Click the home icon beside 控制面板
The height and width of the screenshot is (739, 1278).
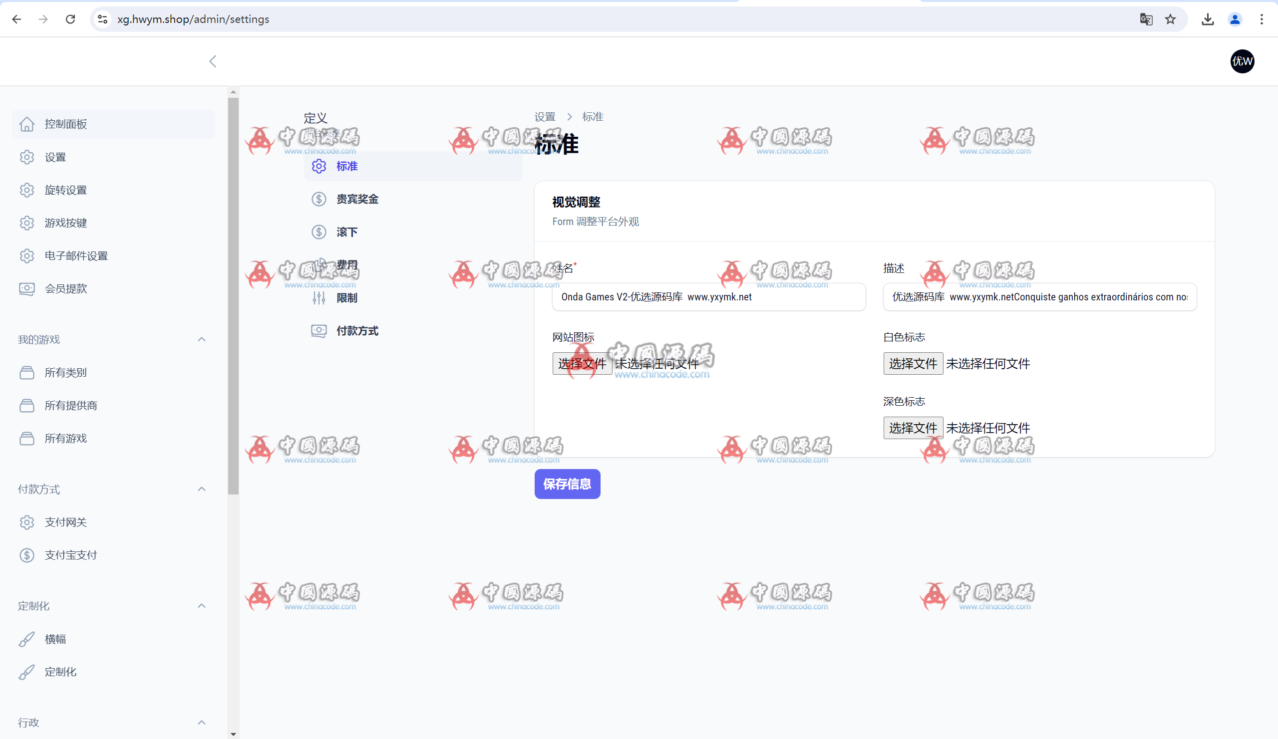click(x=27, y=124)
